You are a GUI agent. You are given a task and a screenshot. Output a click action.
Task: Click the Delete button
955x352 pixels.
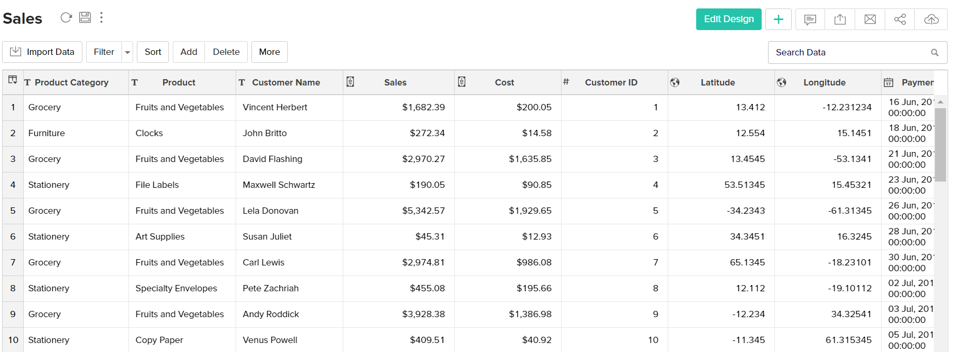tap(226, 52)
